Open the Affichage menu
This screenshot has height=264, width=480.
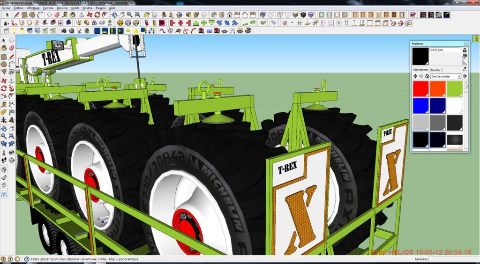[33, 8]
